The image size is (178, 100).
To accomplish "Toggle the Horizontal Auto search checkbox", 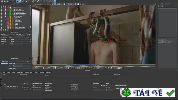I will tap(101, 86).
